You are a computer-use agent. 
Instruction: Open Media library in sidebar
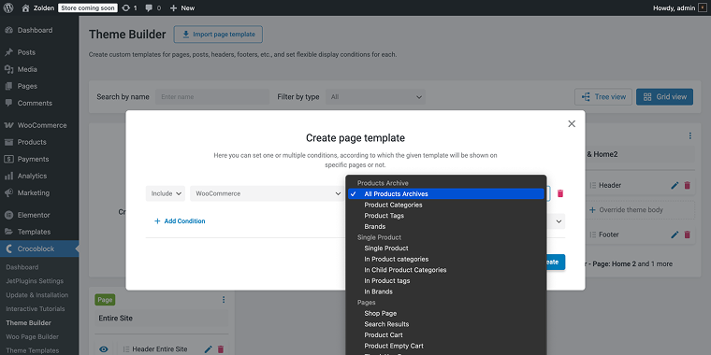(27, 69)
